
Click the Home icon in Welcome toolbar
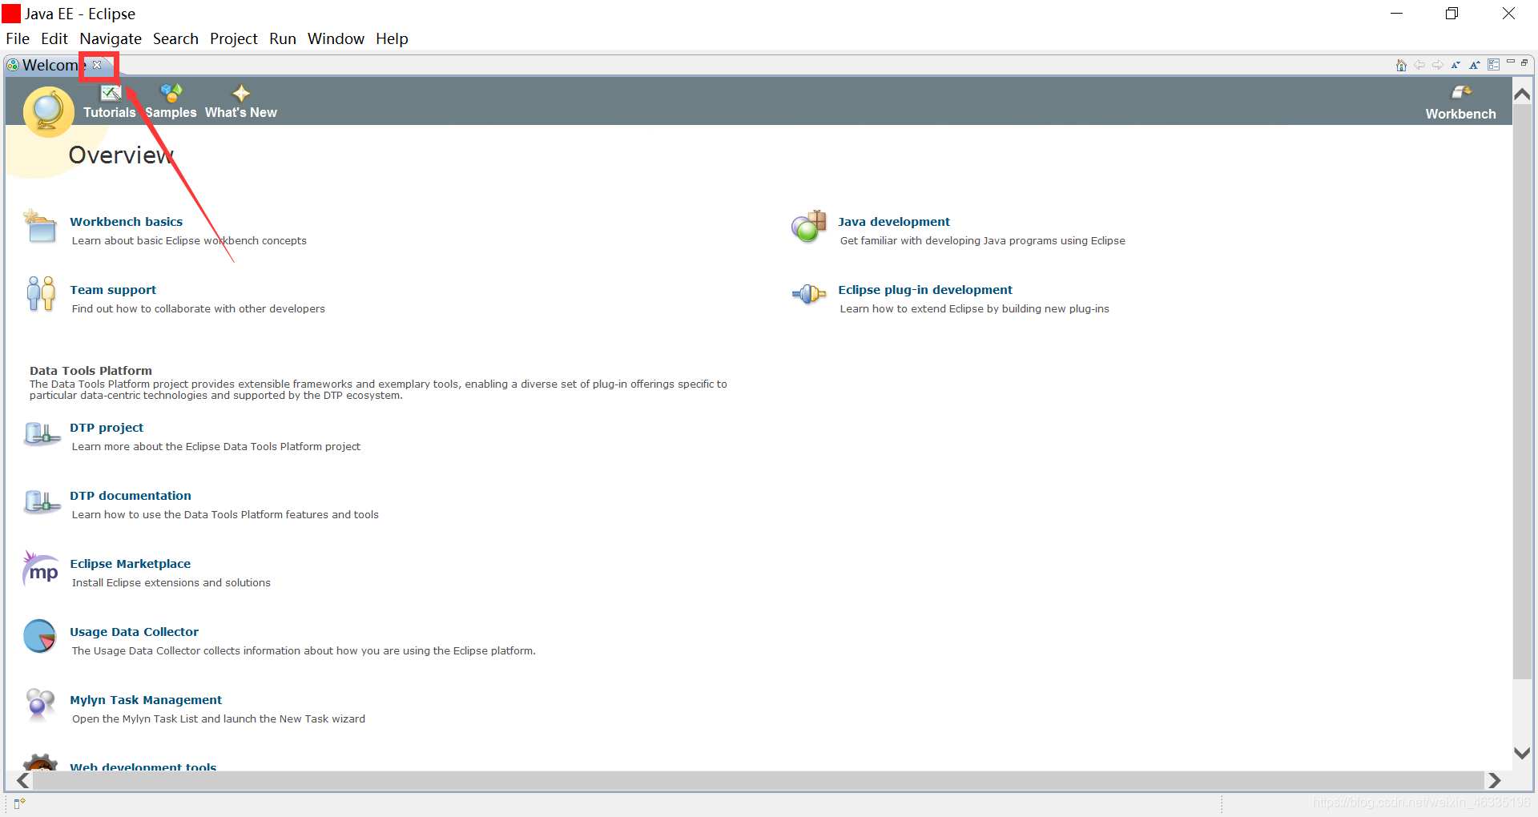[1401, 65]
